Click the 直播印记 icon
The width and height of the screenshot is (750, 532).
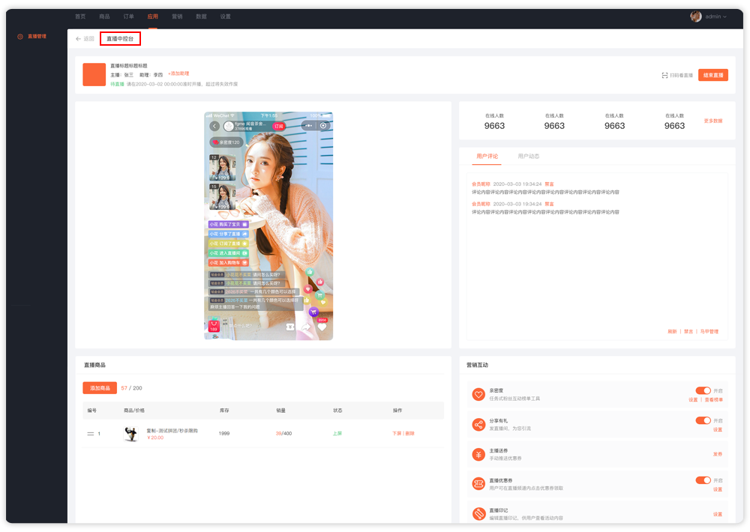[478, 514]
